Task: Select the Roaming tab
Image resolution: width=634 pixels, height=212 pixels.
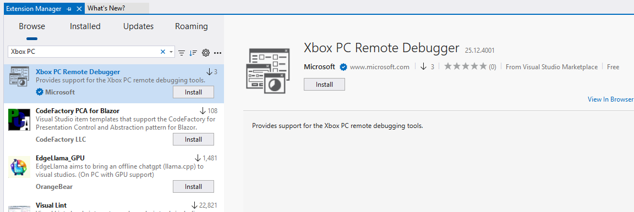Action: 192,27
